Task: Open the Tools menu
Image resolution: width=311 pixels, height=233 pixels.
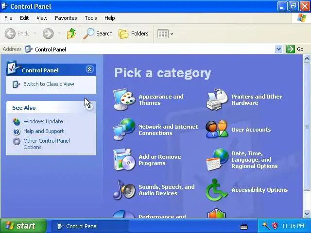Action: pos(91,18)
